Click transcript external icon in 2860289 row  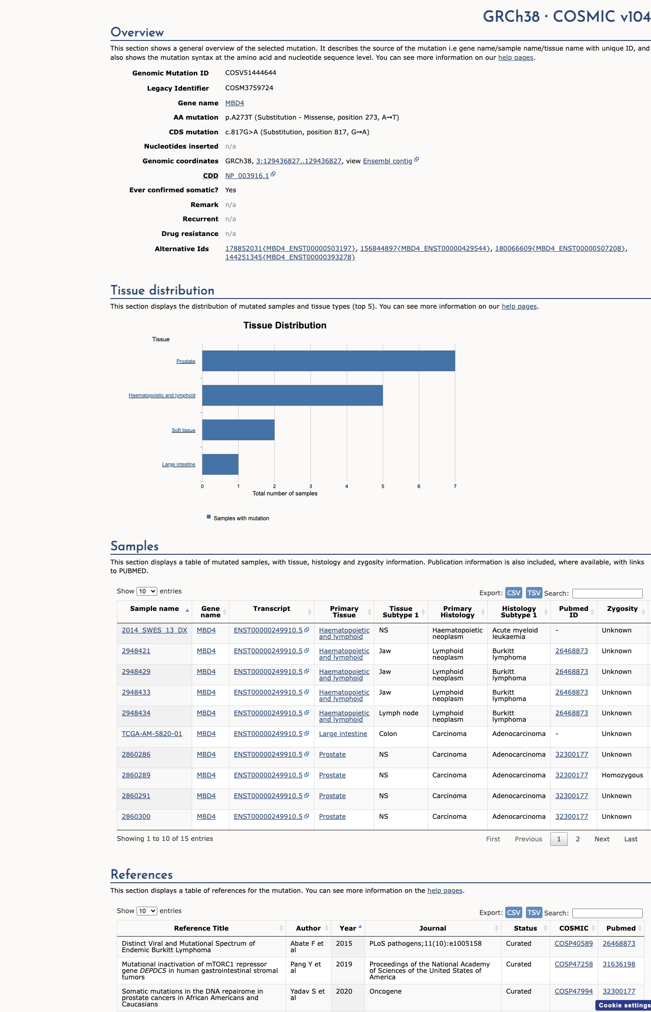click(x=307, y=775)
